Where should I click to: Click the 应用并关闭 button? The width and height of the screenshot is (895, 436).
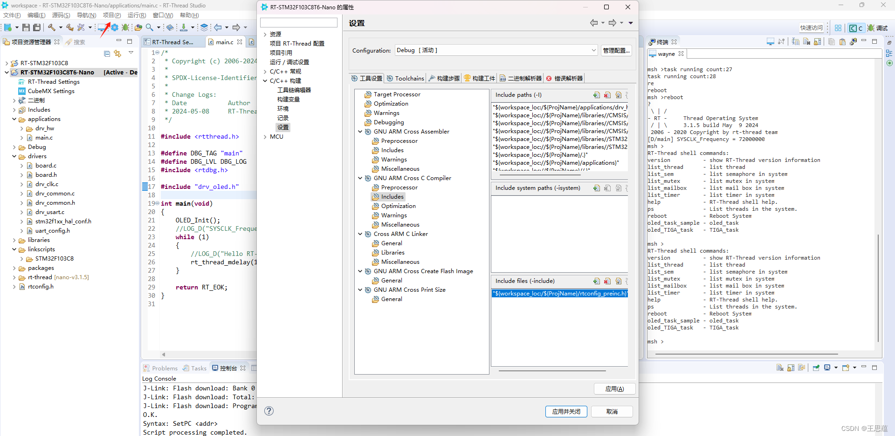(x=566, y=411)
